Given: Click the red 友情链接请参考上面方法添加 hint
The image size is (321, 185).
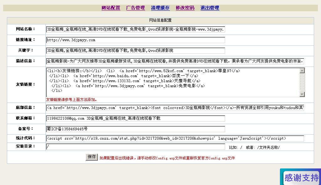Looking at the screenshot, I should pyautogui.click(x=71, y=100).
